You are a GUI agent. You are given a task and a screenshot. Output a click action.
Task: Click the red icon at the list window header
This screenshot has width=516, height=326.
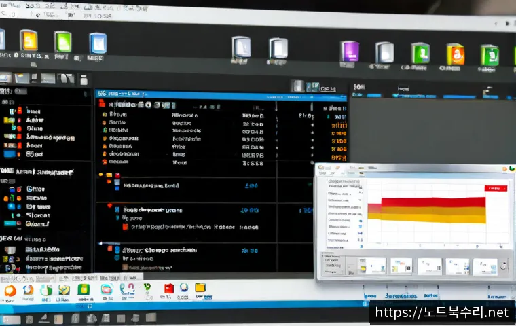click(x=102, y=104)
